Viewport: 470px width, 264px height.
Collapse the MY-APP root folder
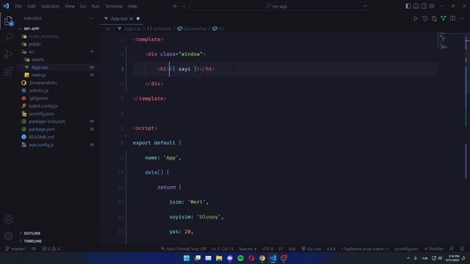click(x=32, y=29)
